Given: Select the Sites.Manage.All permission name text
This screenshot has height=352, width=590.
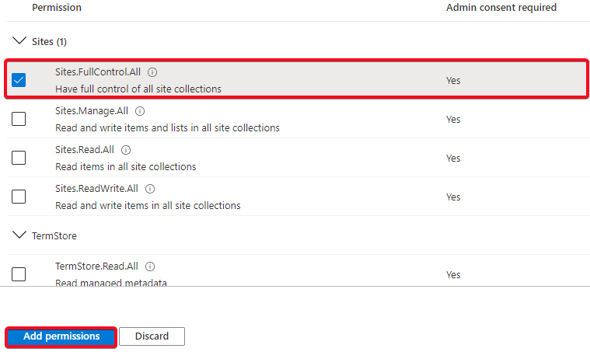Looking at the screenshot, I should (x=92, y=111).
